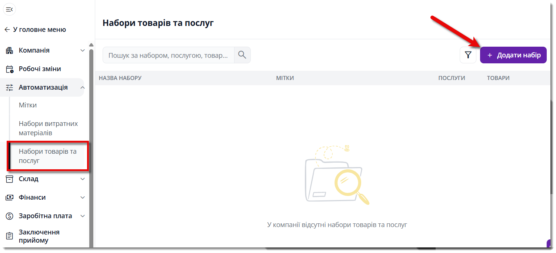Open Набори витратних матеріалів menu item
This screenshot has height=253, width=556.
[x=49, y=128]
